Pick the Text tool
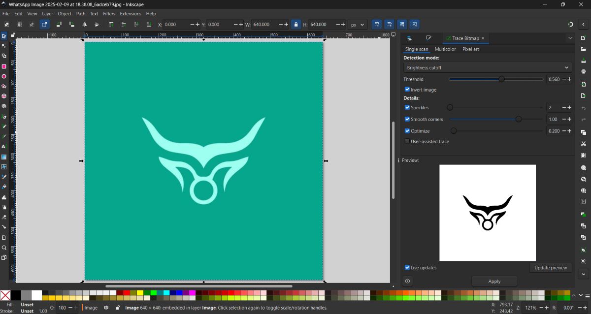591x314 pixels. coord(4,147)
